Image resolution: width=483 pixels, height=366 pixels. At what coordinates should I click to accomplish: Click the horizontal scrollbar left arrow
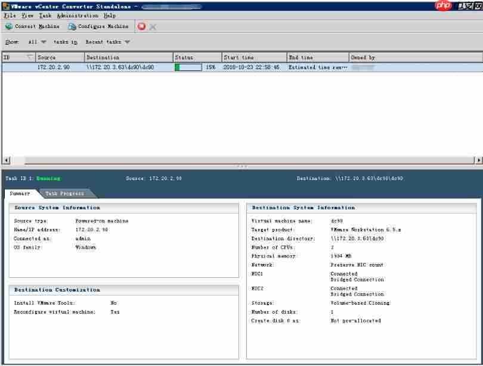(x=7, y=160)
